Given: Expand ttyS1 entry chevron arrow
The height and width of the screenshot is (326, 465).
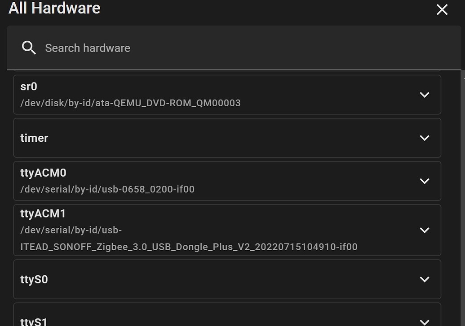Looking at the screenshot, I should [425, 322].
